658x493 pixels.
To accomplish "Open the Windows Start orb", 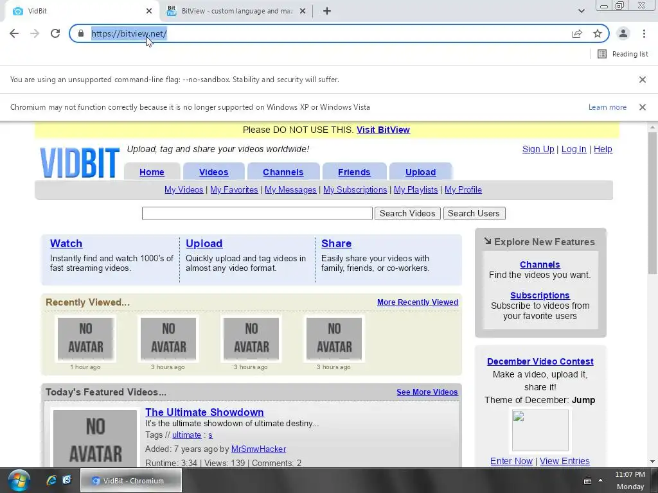I will [19, 480].
